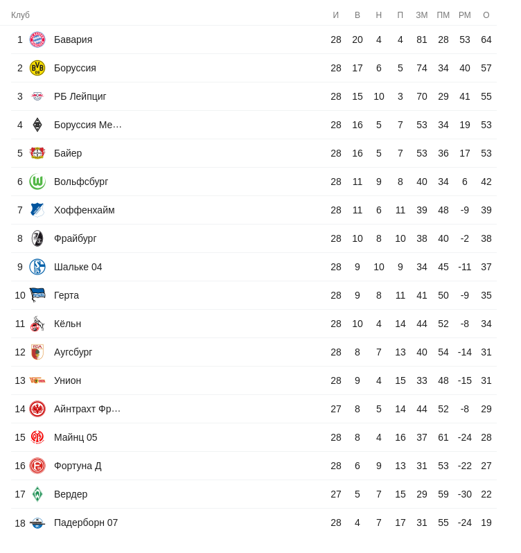Click the Bayern Munich club logo

[37, 39]
